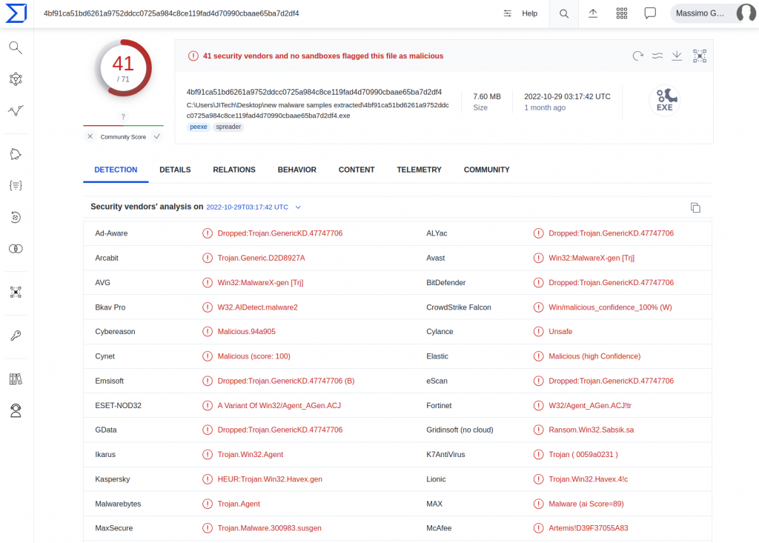The image size is (759, 543).
Task: Switch to the TELEMETRY tab
Action: pos(420,170)
